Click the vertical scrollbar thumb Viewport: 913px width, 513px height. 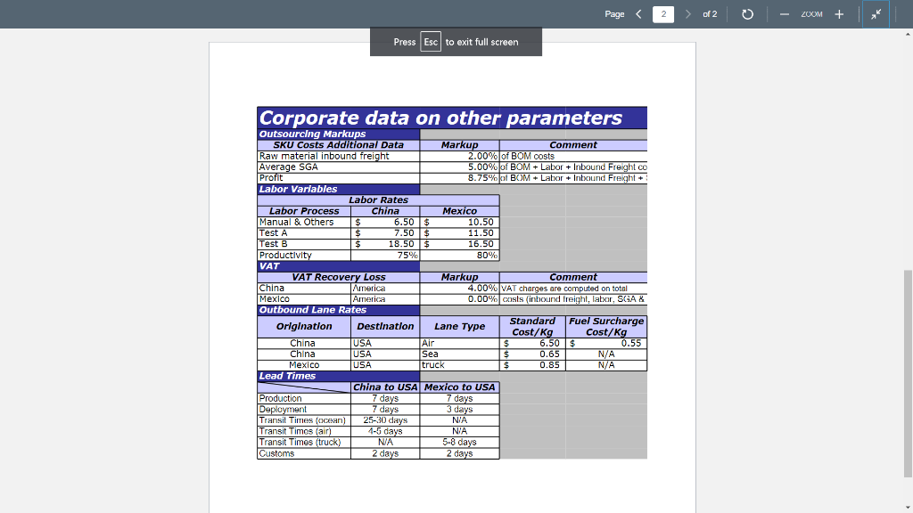point(908,373)
